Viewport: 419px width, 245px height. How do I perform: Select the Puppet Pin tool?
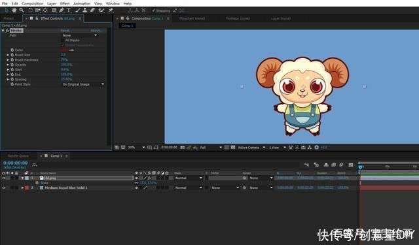pos(111,10)
